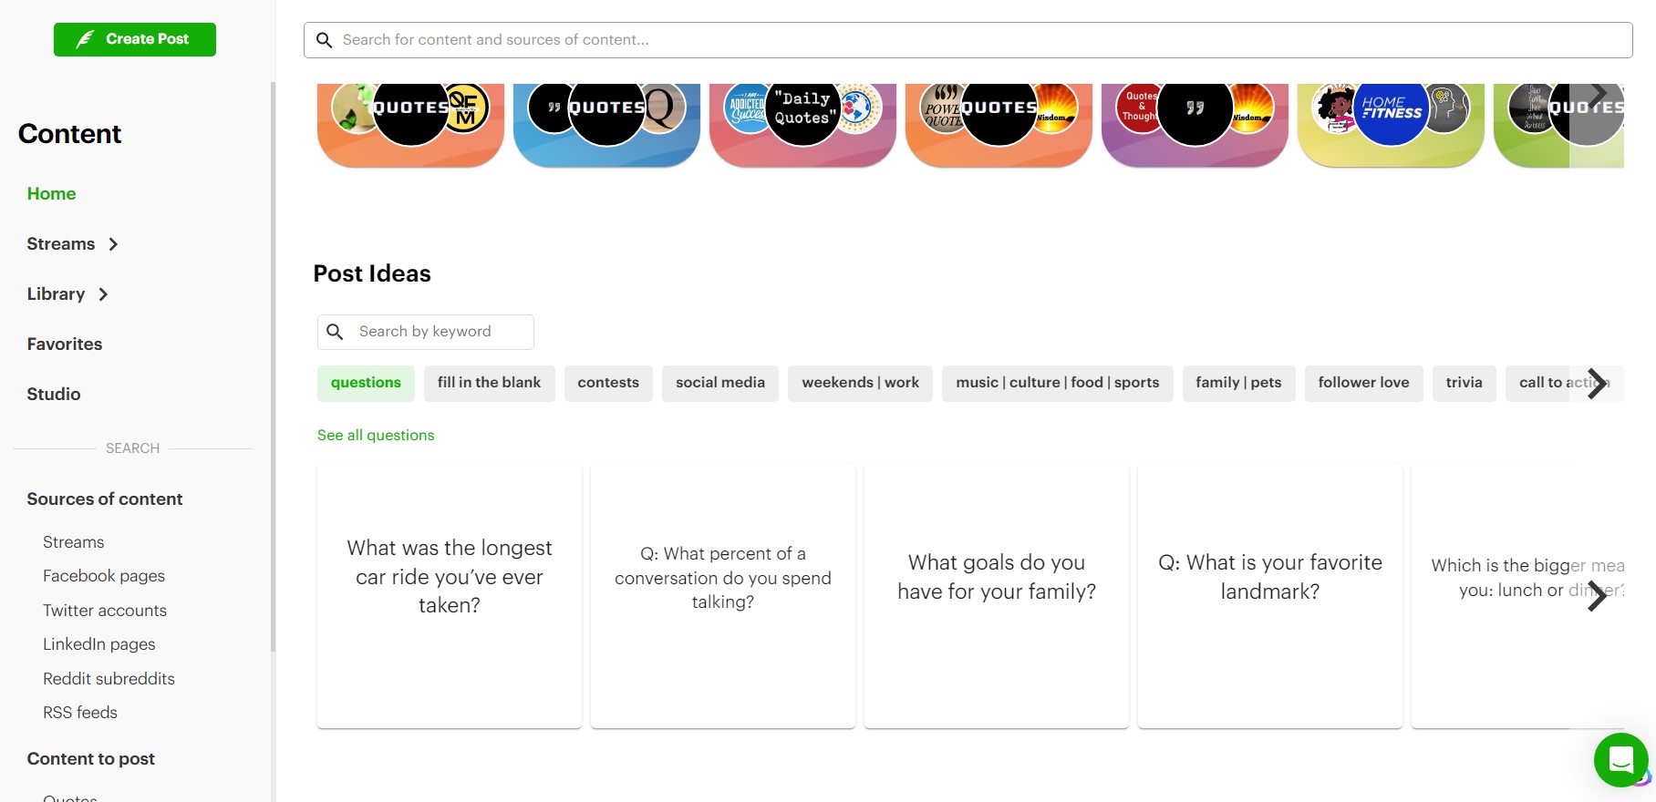Open the Daily Quotes stream card
1656x802 pixels.
pyautogui.click(x=802, y=123)
